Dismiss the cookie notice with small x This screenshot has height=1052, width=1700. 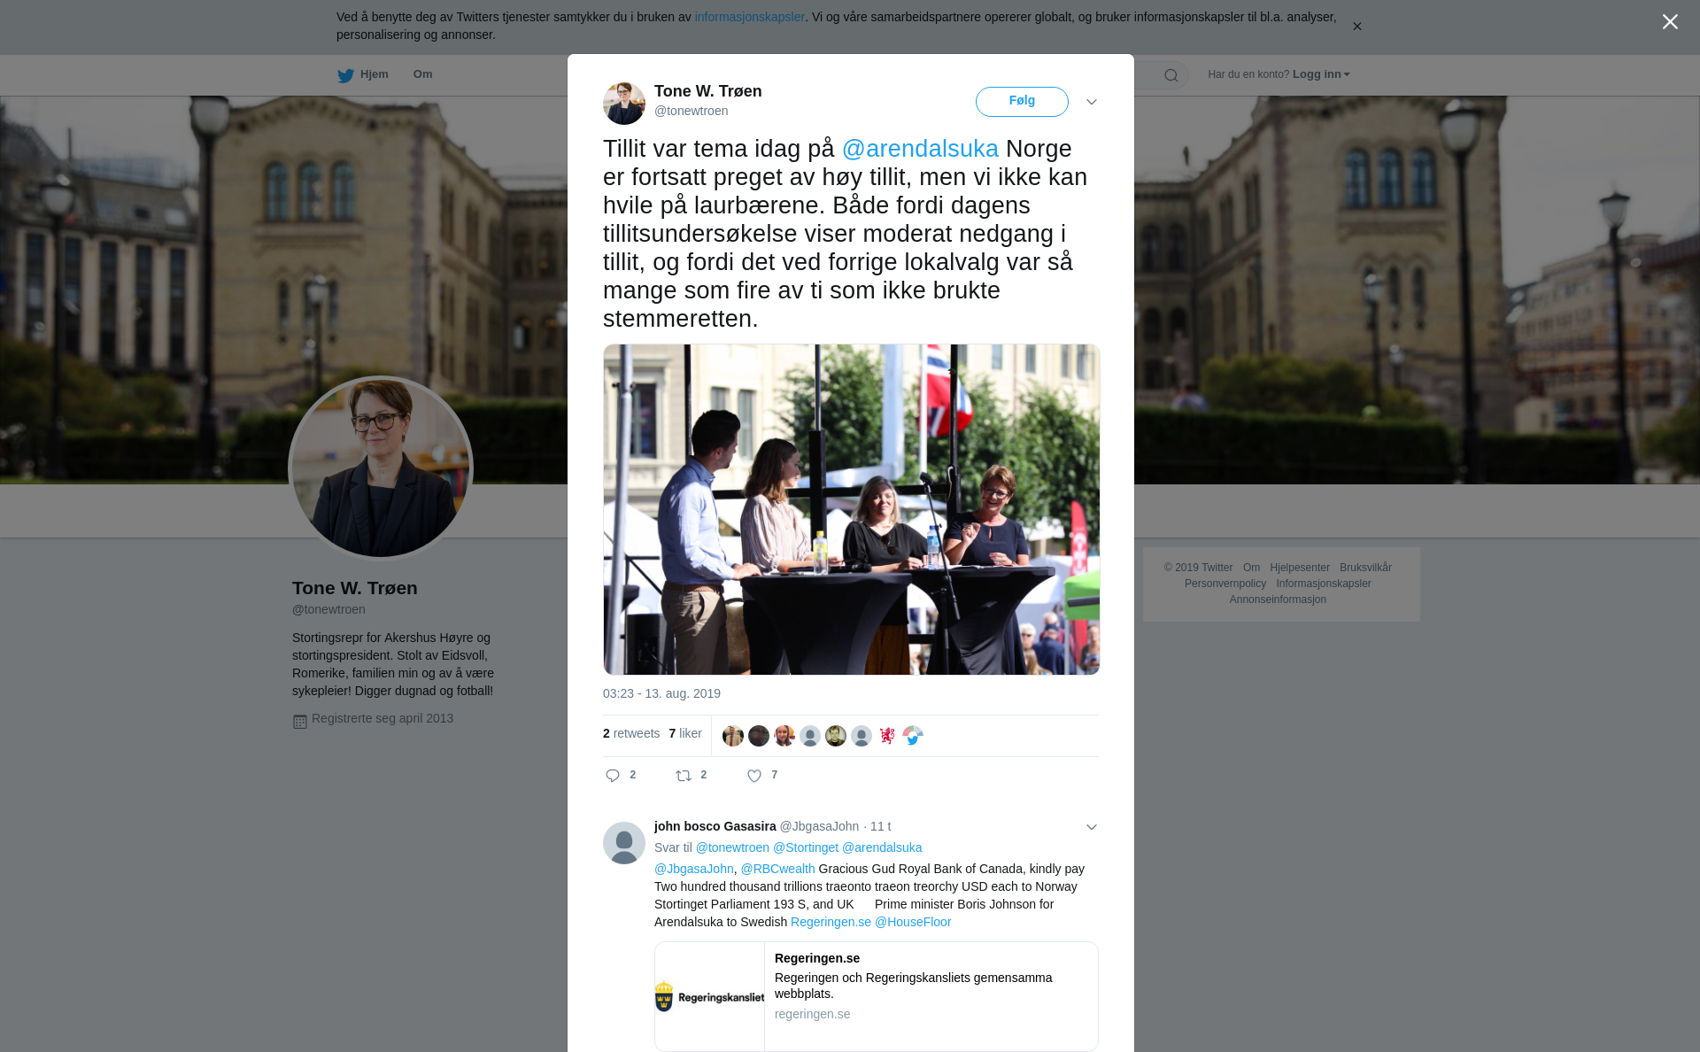[x=1356, y=27]
